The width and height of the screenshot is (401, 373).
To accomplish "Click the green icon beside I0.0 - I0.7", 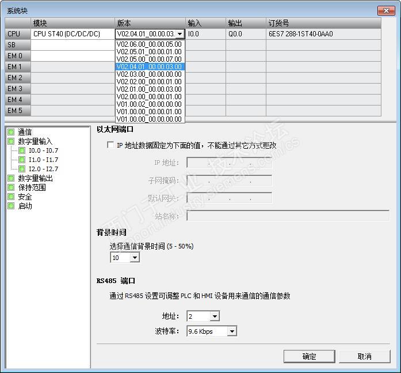I will (22, 150).
